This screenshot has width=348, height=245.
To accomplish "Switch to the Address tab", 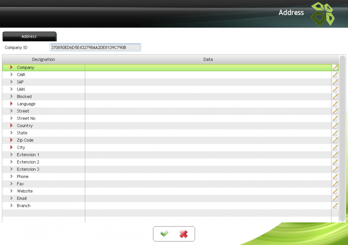I will (x=30, y=37).
